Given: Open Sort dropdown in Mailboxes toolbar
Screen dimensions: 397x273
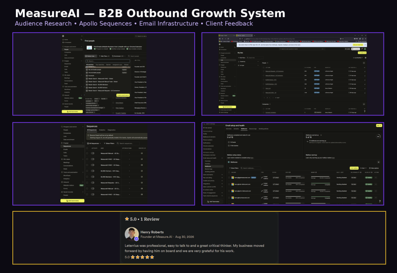Looking at the screenshot, I should 363,168.
